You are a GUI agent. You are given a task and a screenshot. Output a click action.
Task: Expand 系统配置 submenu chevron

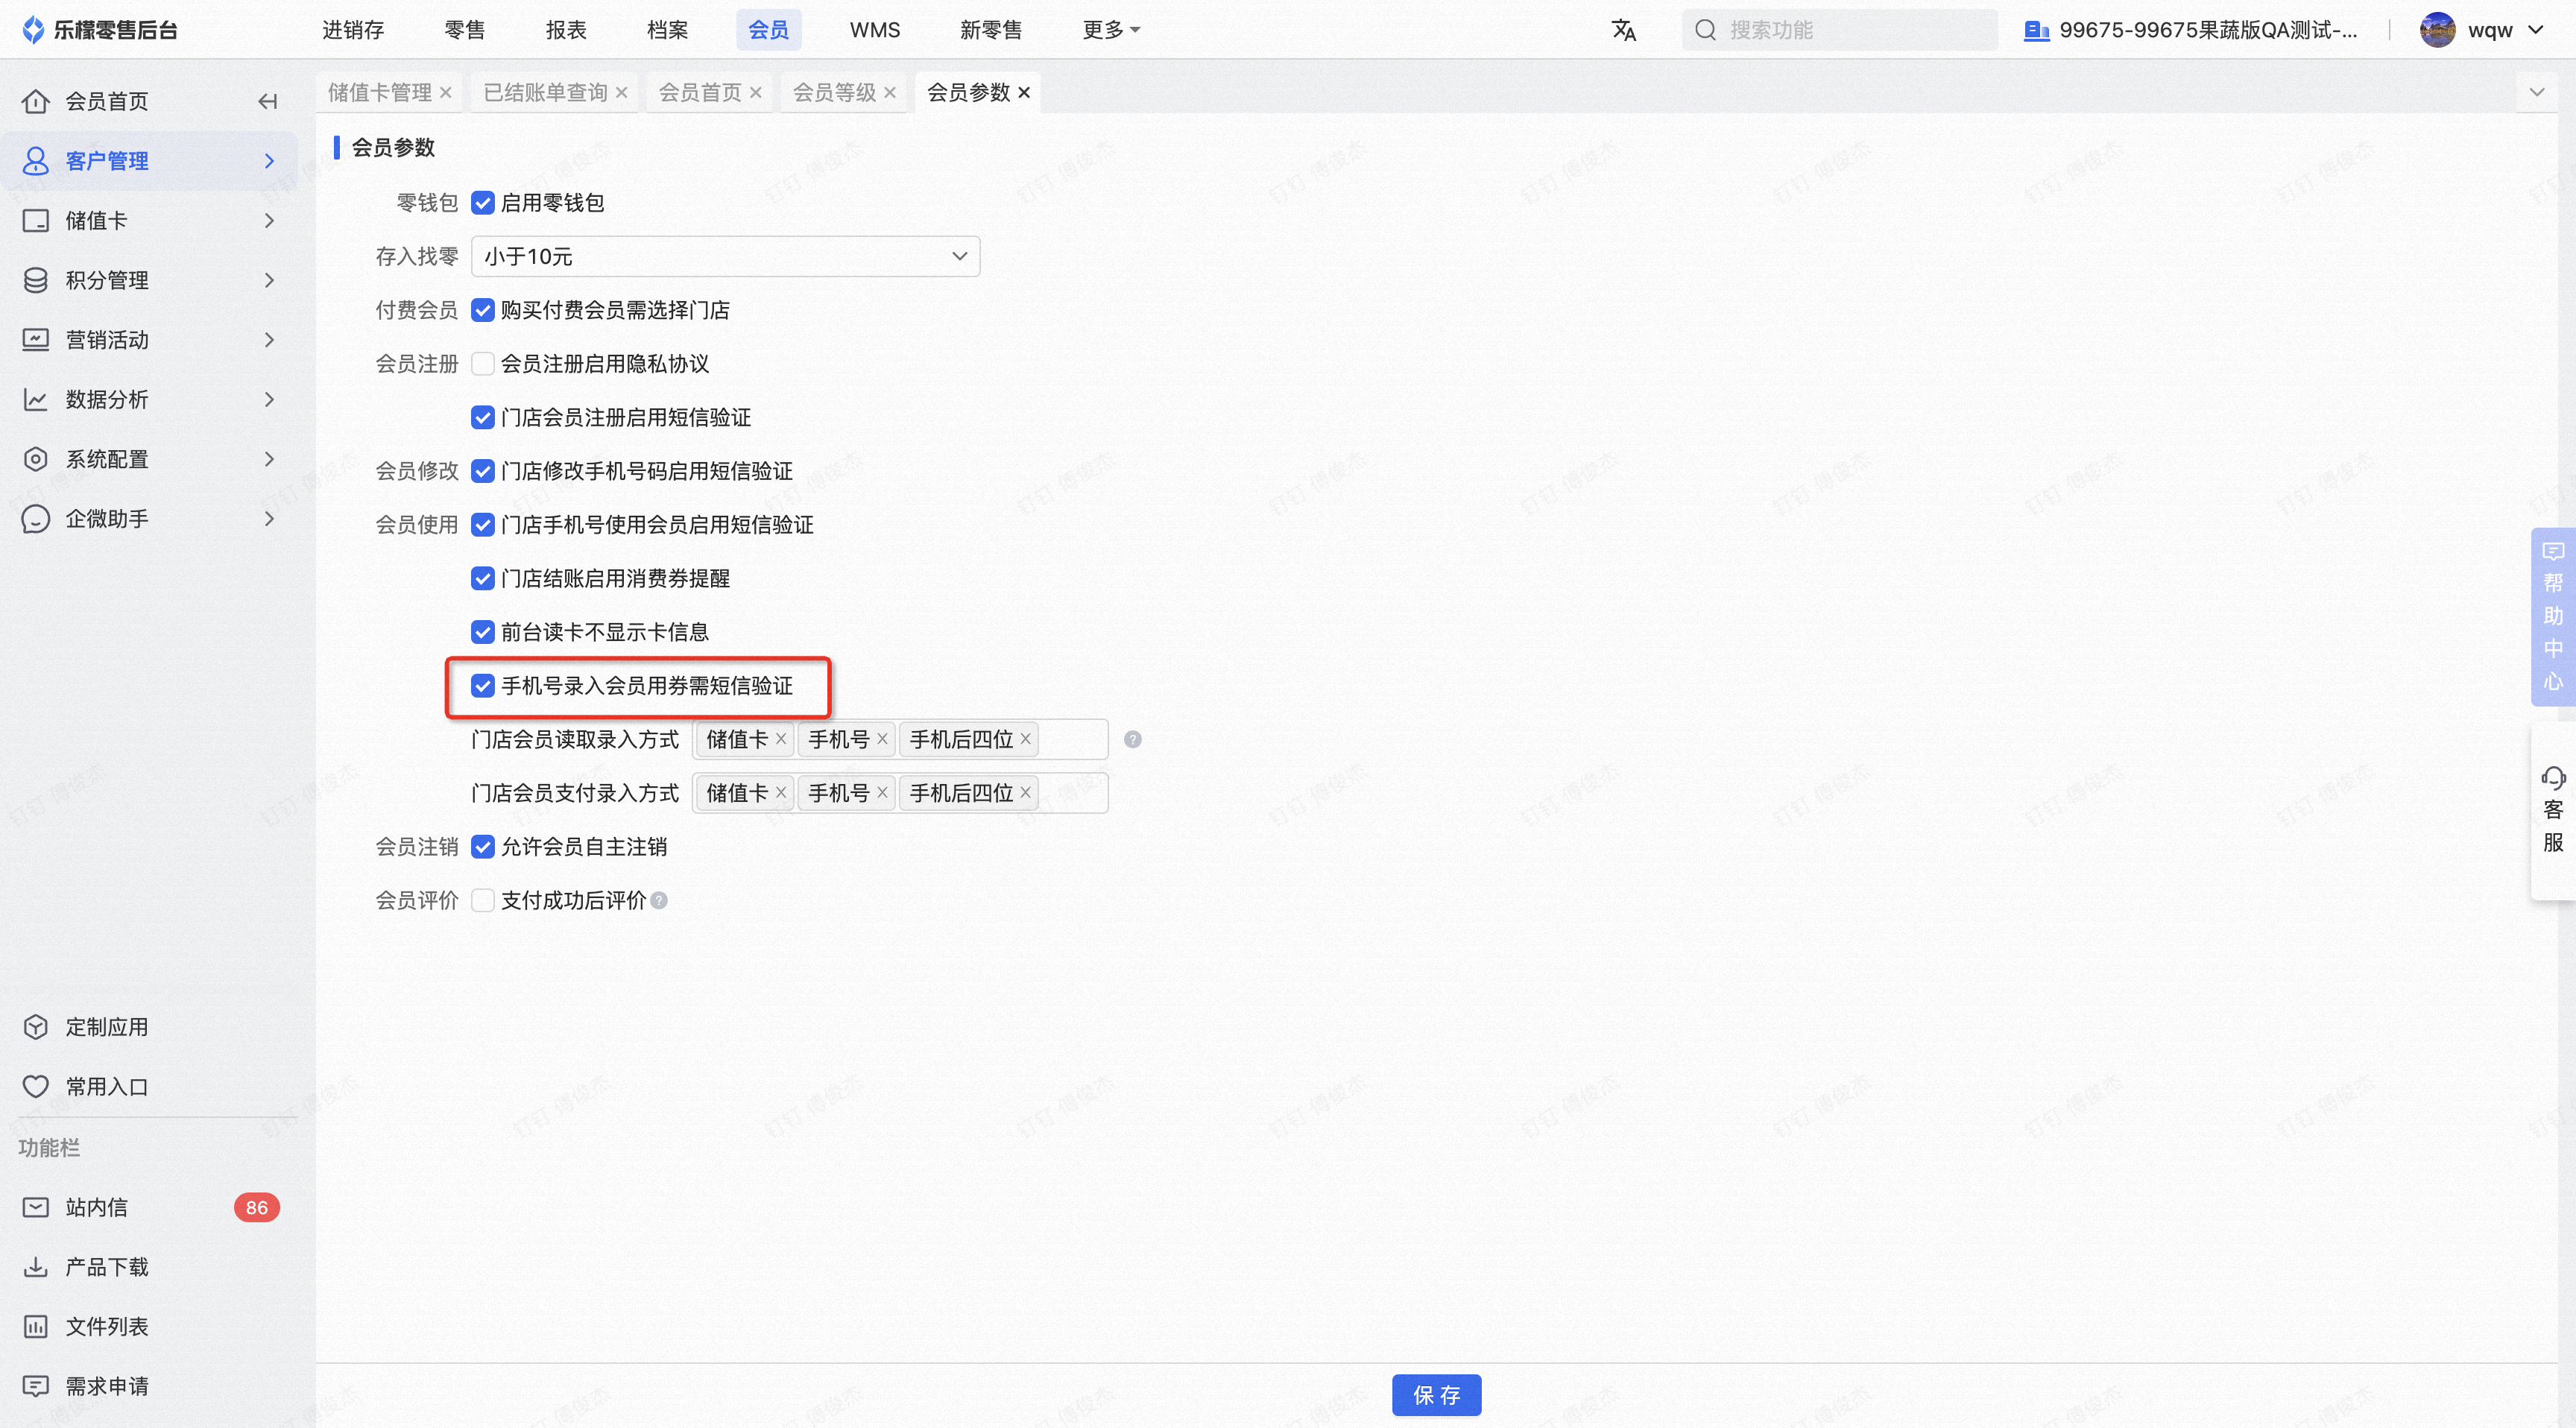click(x=269, y=459)
